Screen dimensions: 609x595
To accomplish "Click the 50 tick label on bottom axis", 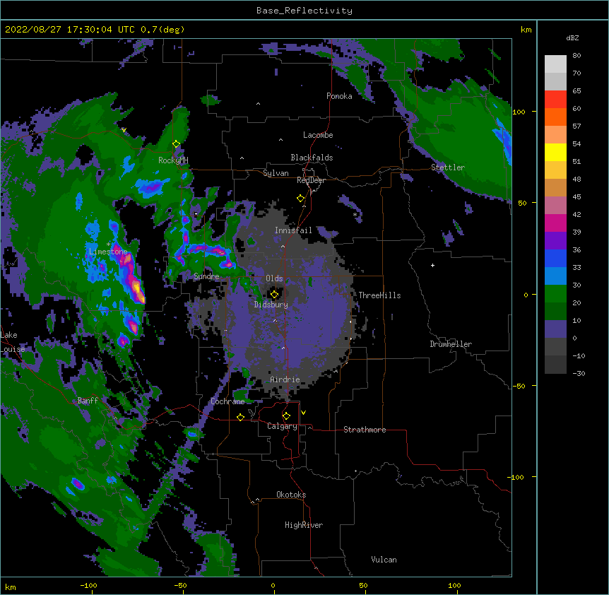I will (363, 585).
